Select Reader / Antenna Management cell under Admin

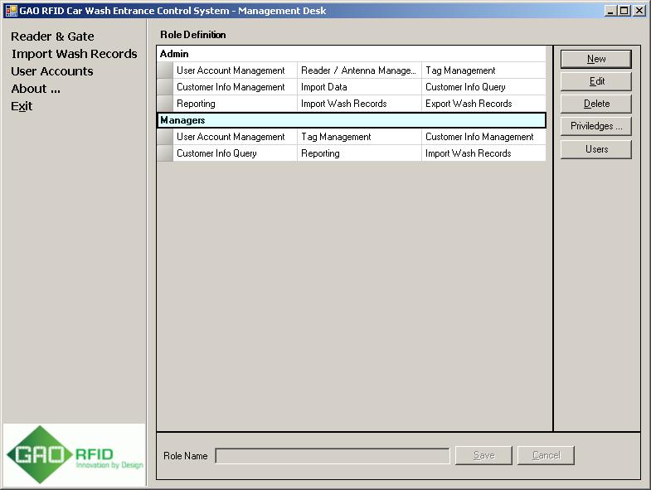358,70
